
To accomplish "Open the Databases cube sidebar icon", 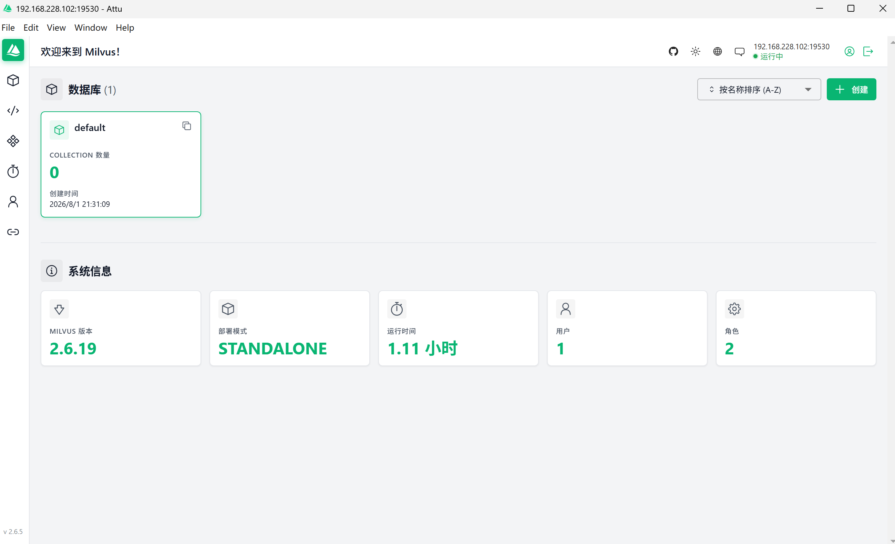I will 13,80.
